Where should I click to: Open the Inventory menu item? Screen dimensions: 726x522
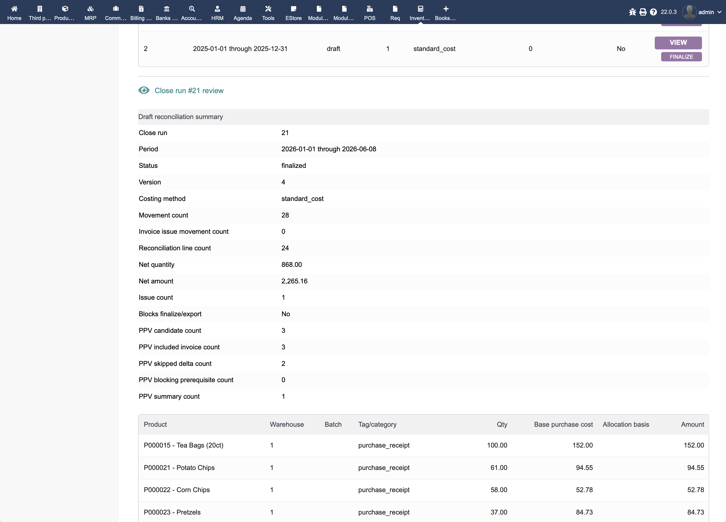(420, 13)
